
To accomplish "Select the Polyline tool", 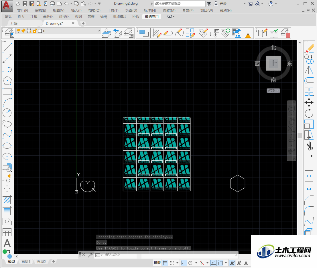I will pyautogui.click(x=7, y=70).
